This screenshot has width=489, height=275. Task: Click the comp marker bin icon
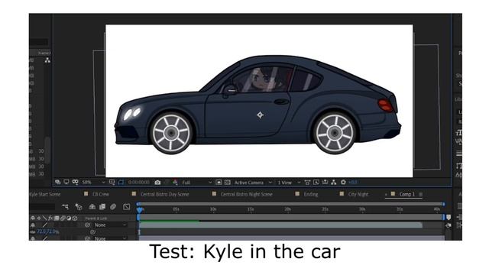pyautogui.click(x=449, y=217)
